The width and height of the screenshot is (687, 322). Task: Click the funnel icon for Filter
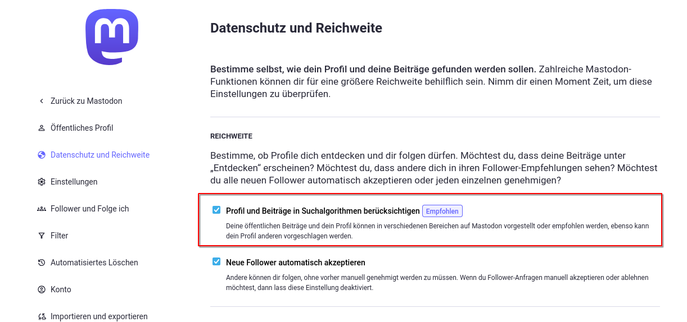click(41, 236)
